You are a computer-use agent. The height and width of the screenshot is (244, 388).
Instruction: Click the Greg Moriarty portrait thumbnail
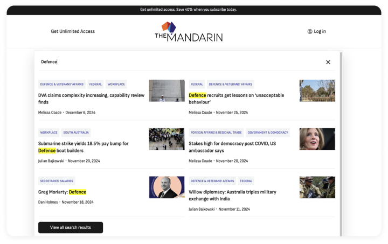[167, 187]
